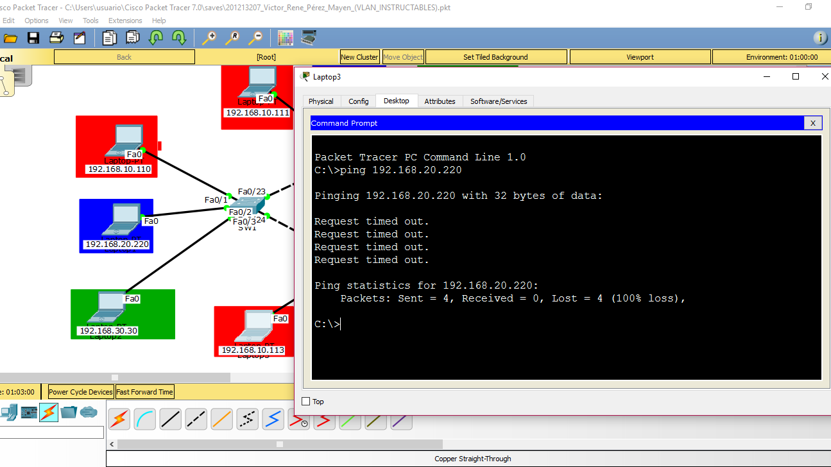The height and width of the screenshot is (467, 831).
Task: Zoom out of the workspace
Action: click(x=255, y=38)
